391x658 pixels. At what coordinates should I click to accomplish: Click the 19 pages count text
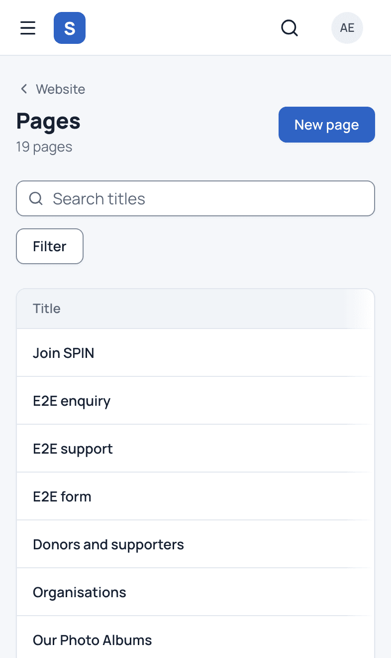[44, 147]
